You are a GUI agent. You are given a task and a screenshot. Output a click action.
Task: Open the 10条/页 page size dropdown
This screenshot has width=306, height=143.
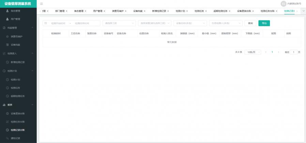click(253, 52)
